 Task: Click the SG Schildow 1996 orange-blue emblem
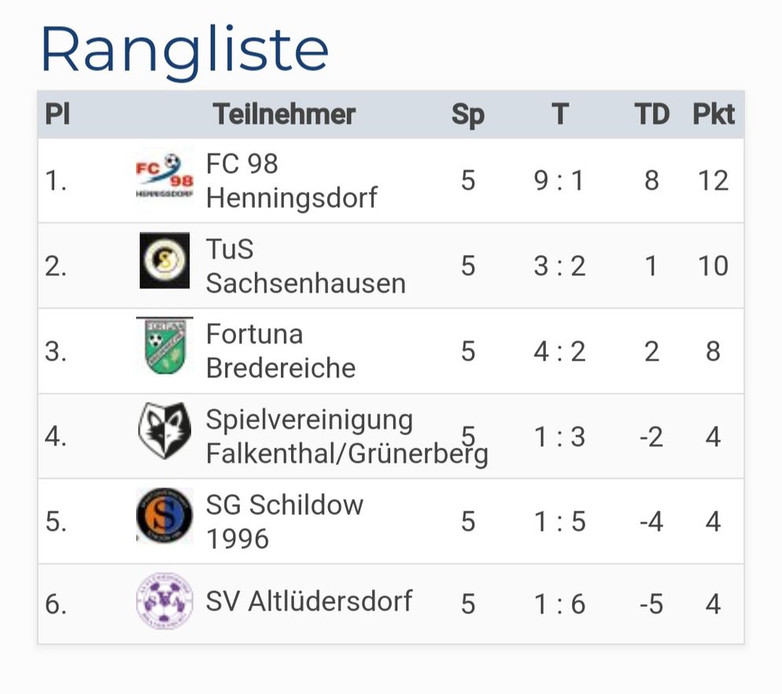pos(164,516)
